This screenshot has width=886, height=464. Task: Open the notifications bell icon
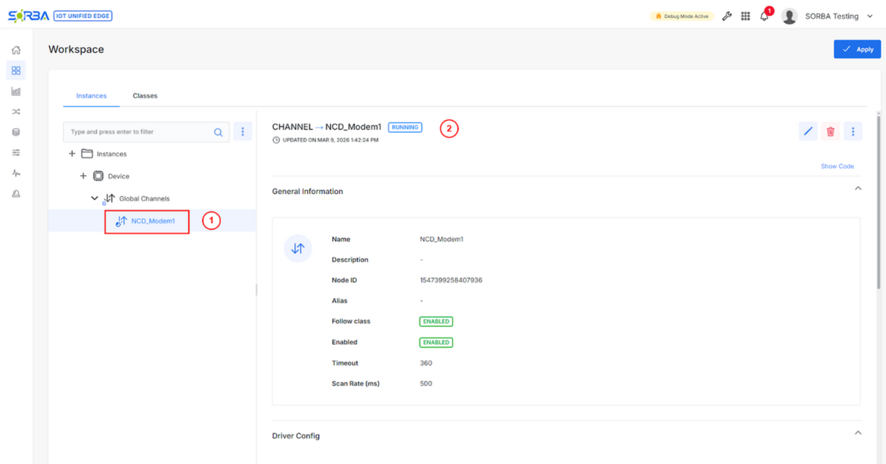[764, 17]
